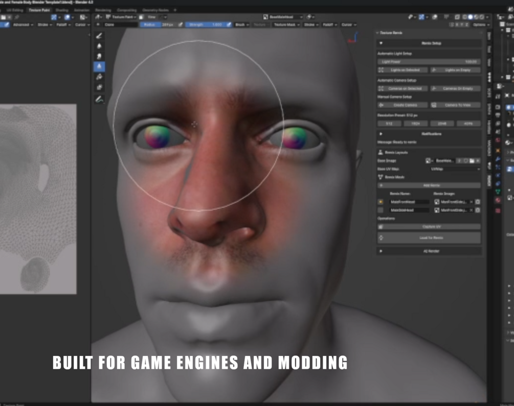Toggle the MaleFrontHead remix active checkbox
This screenshot has width=514, height=406.
click(x=381, y=202)
